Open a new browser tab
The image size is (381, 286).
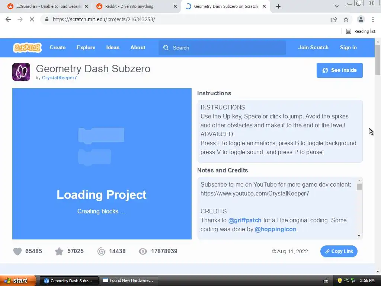pyautogui.click(x=278, y=7)
